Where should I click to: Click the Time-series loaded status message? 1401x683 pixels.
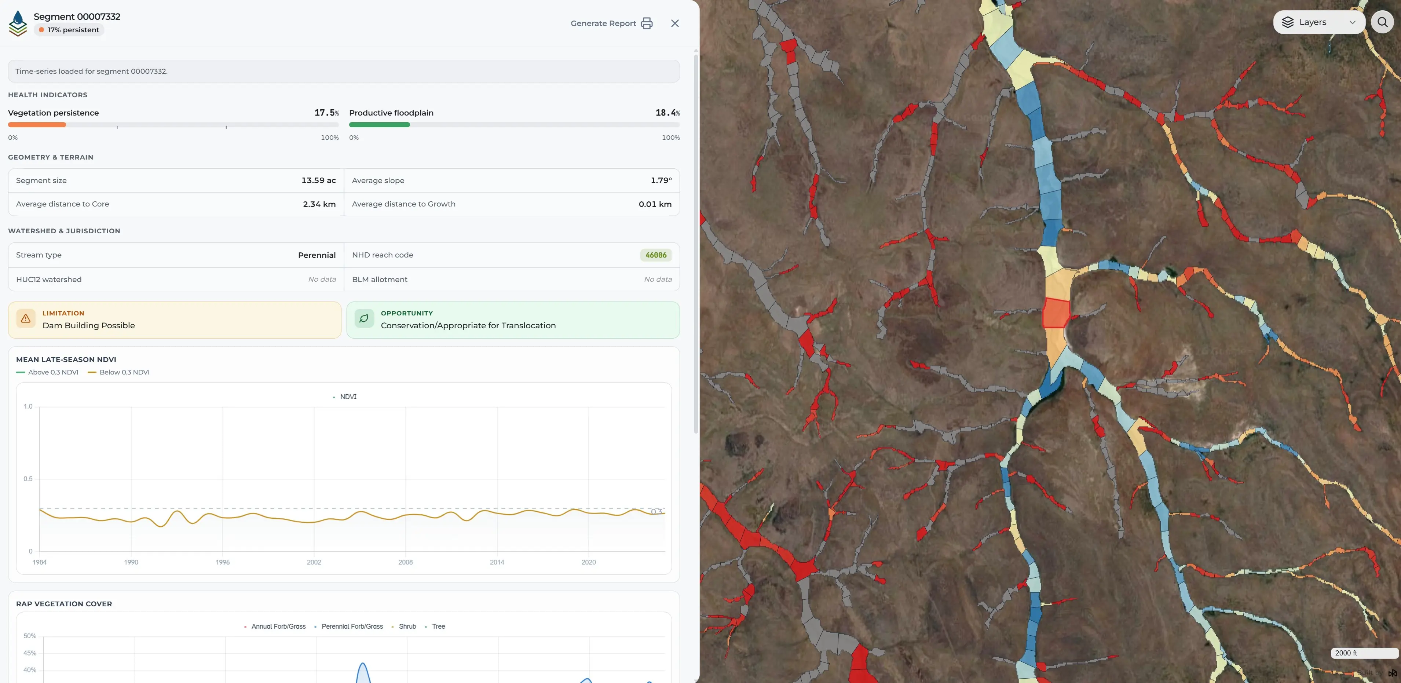coord(344,71)
